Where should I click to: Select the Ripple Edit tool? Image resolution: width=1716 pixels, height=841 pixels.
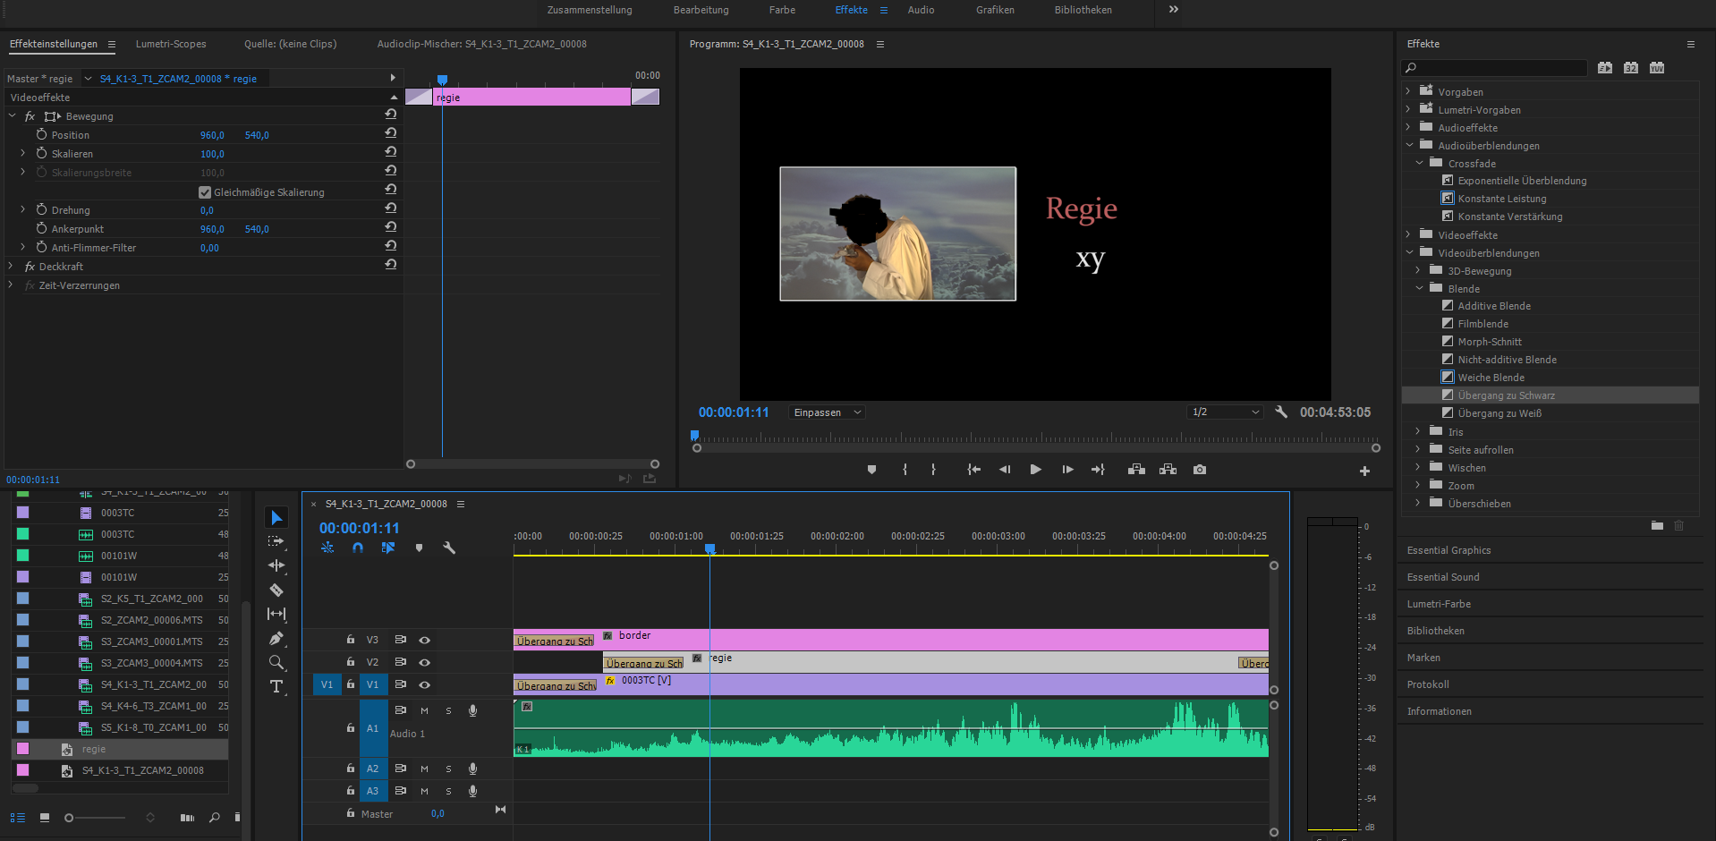276,565
